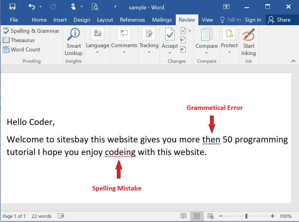This screenshot has width=299, height=222.
Task: Switch to Read Mode view
Action: click(183, 216)
